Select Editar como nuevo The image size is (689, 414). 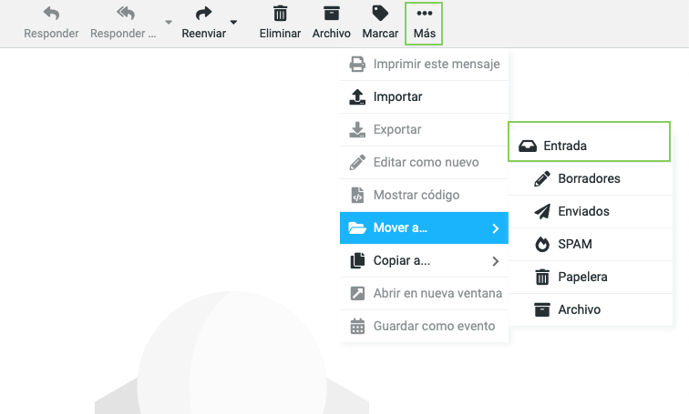424,162
